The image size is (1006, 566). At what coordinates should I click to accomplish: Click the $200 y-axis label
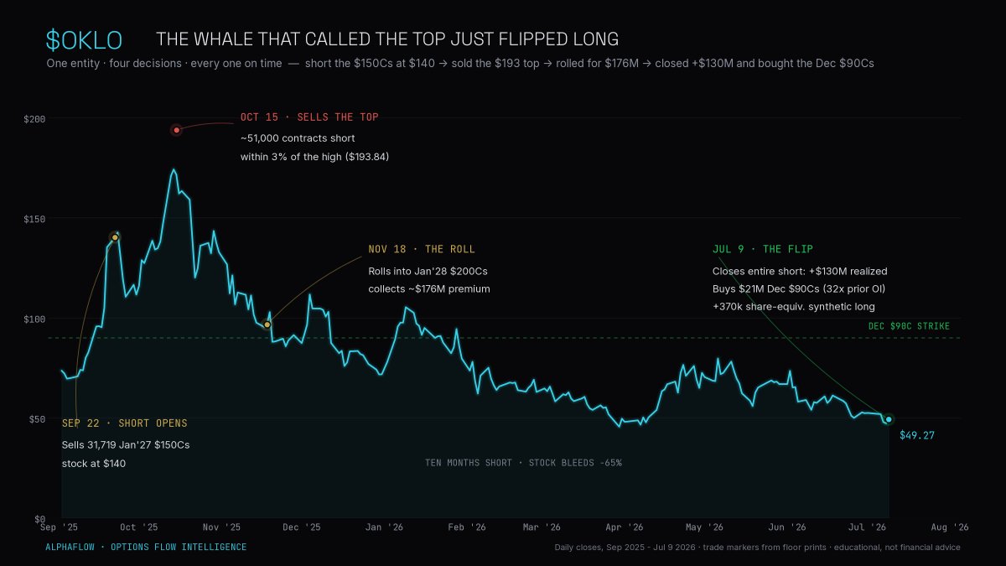(x=34, y=120)
